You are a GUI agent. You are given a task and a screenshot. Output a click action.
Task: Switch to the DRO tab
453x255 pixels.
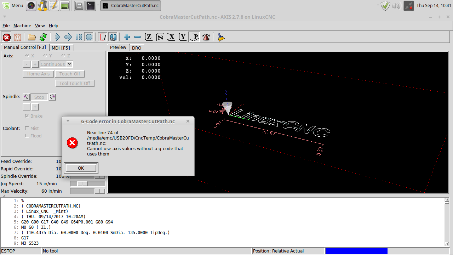click(x=137, y=48)
